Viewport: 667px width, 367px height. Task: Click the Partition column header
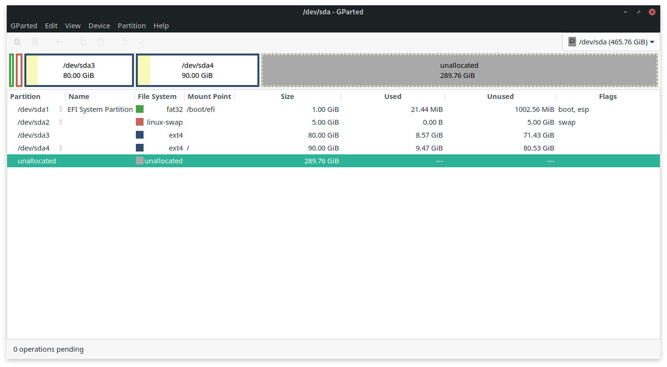point(36,97)
